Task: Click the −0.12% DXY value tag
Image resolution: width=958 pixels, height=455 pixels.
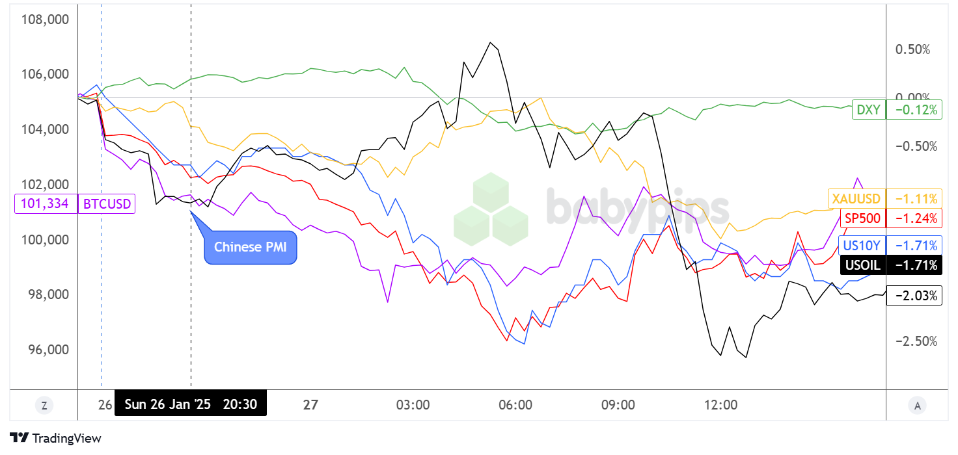Action: click(x=916, y=110)
